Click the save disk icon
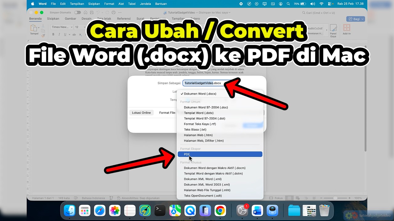Screen dimensions: 394x221 pyautogui.click(x=91, y=13)
